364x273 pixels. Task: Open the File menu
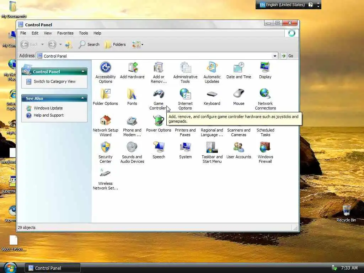coord(23,33)
